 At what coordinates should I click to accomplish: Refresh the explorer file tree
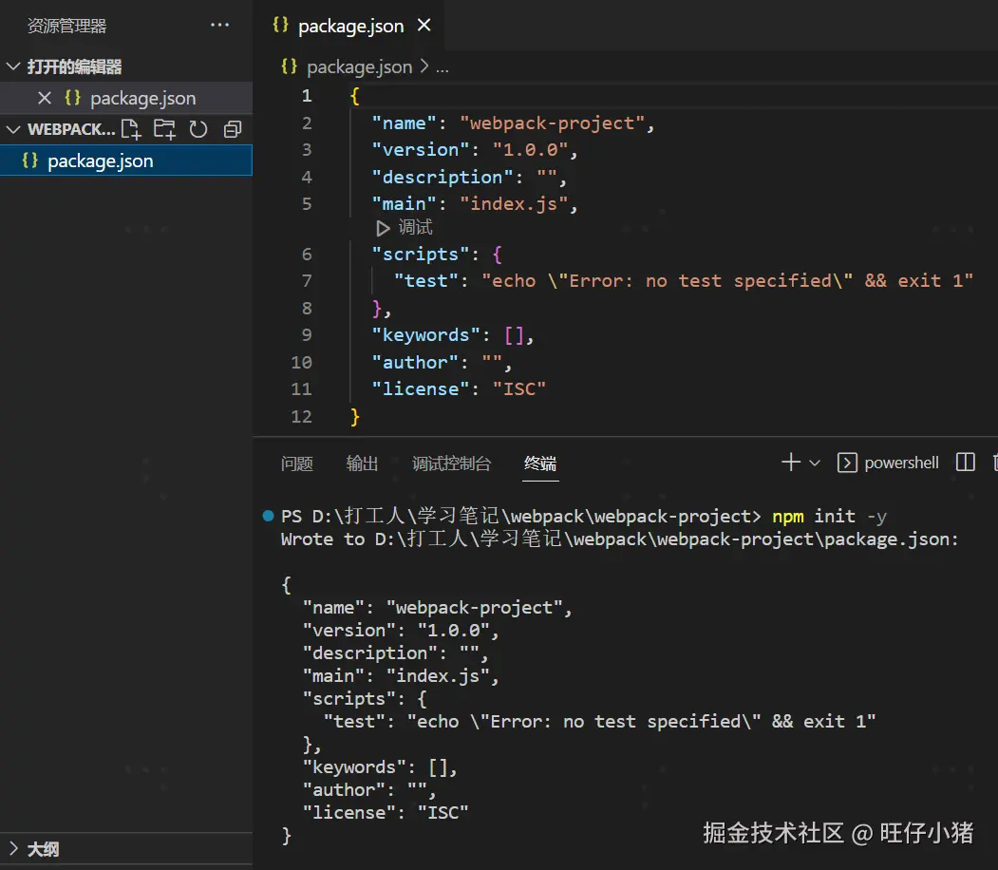[x=198, y=129]
